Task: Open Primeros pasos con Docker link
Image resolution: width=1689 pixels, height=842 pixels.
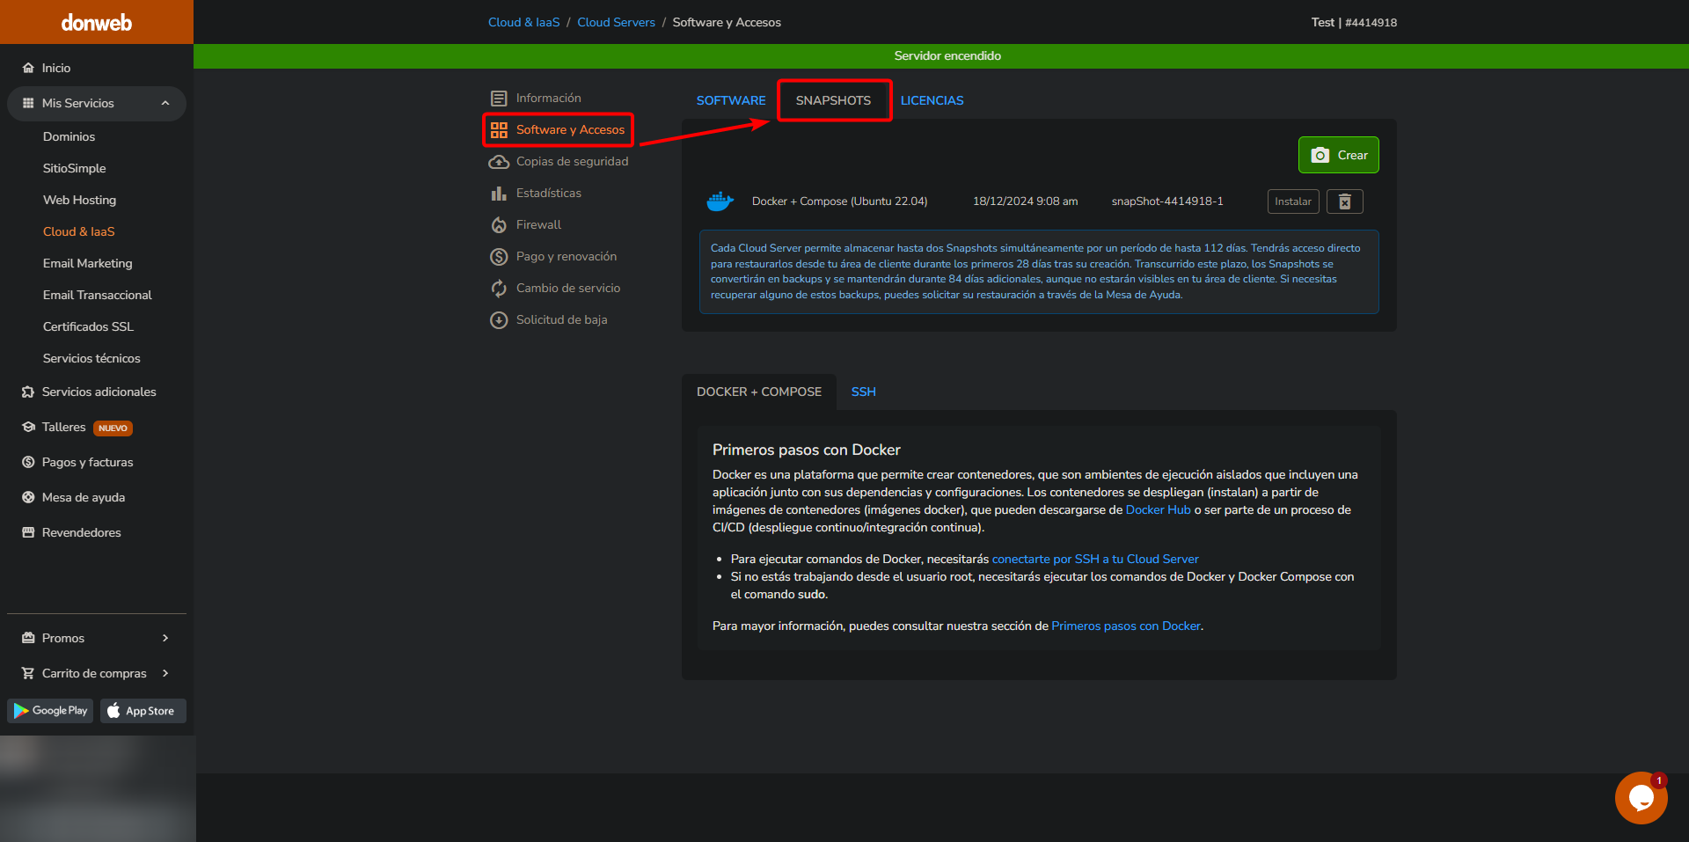Action: (x=1126, y=626)
